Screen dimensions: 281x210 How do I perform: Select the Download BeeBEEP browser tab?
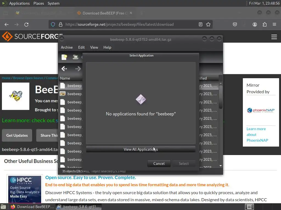point(105,13)
